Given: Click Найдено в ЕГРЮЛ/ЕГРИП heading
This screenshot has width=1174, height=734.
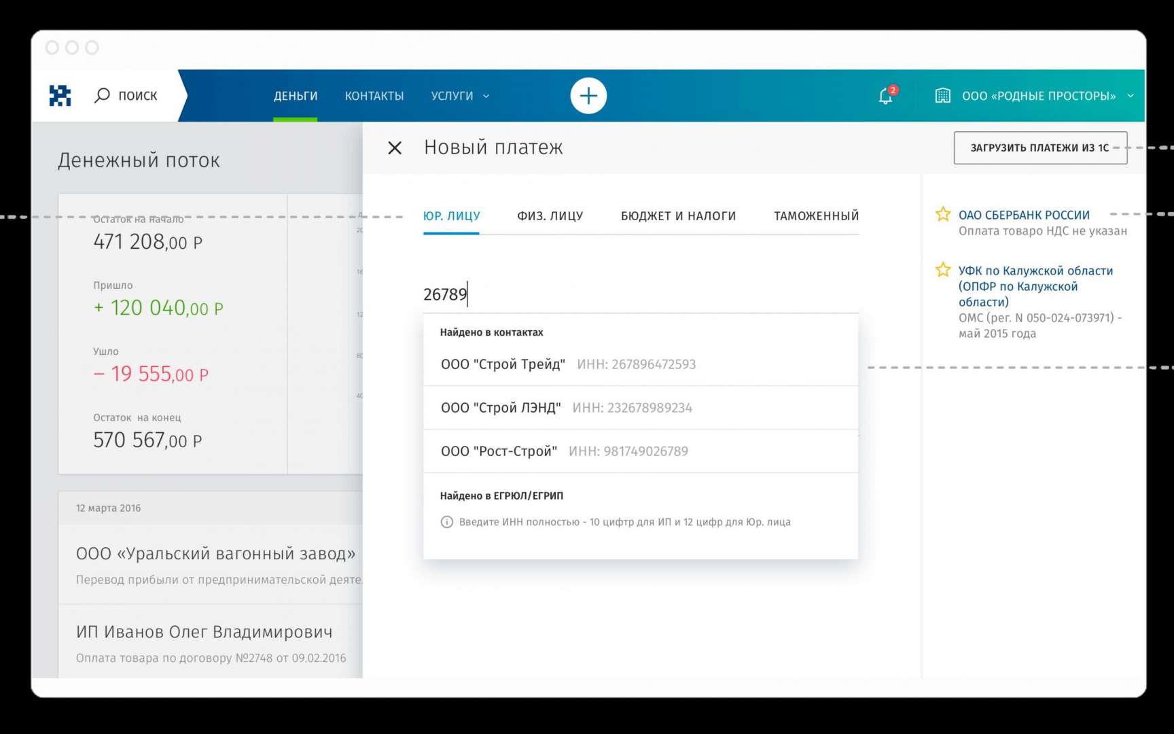Looking at the screenshot, I should click(501, 495).
